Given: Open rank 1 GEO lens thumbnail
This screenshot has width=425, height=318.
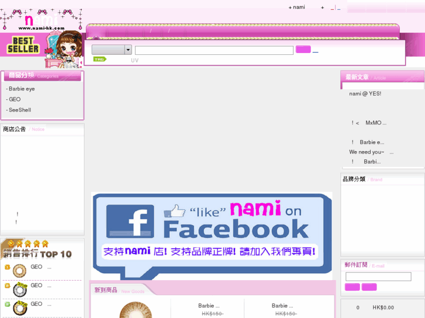Looking at the screenshot, I should 19,271.
